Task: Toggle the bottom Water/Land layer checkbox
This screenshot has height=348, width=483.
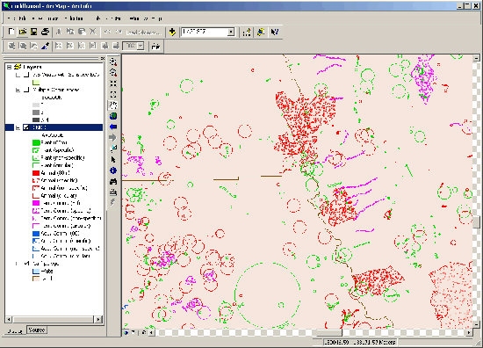Action: coord(26,264)
